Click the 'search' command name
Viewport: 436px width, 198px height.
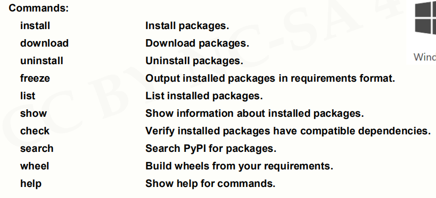coord(37,148)
